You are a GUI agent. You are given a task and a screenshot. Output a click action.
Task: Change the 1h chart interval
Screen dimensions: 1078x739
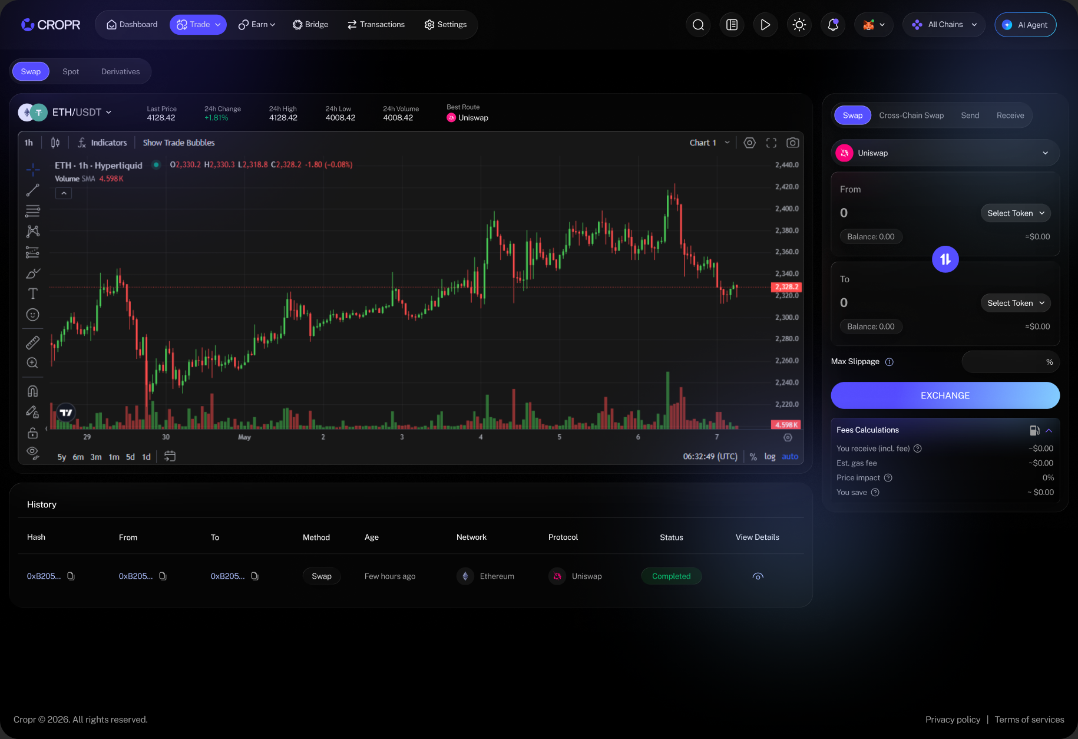[29, 143]
